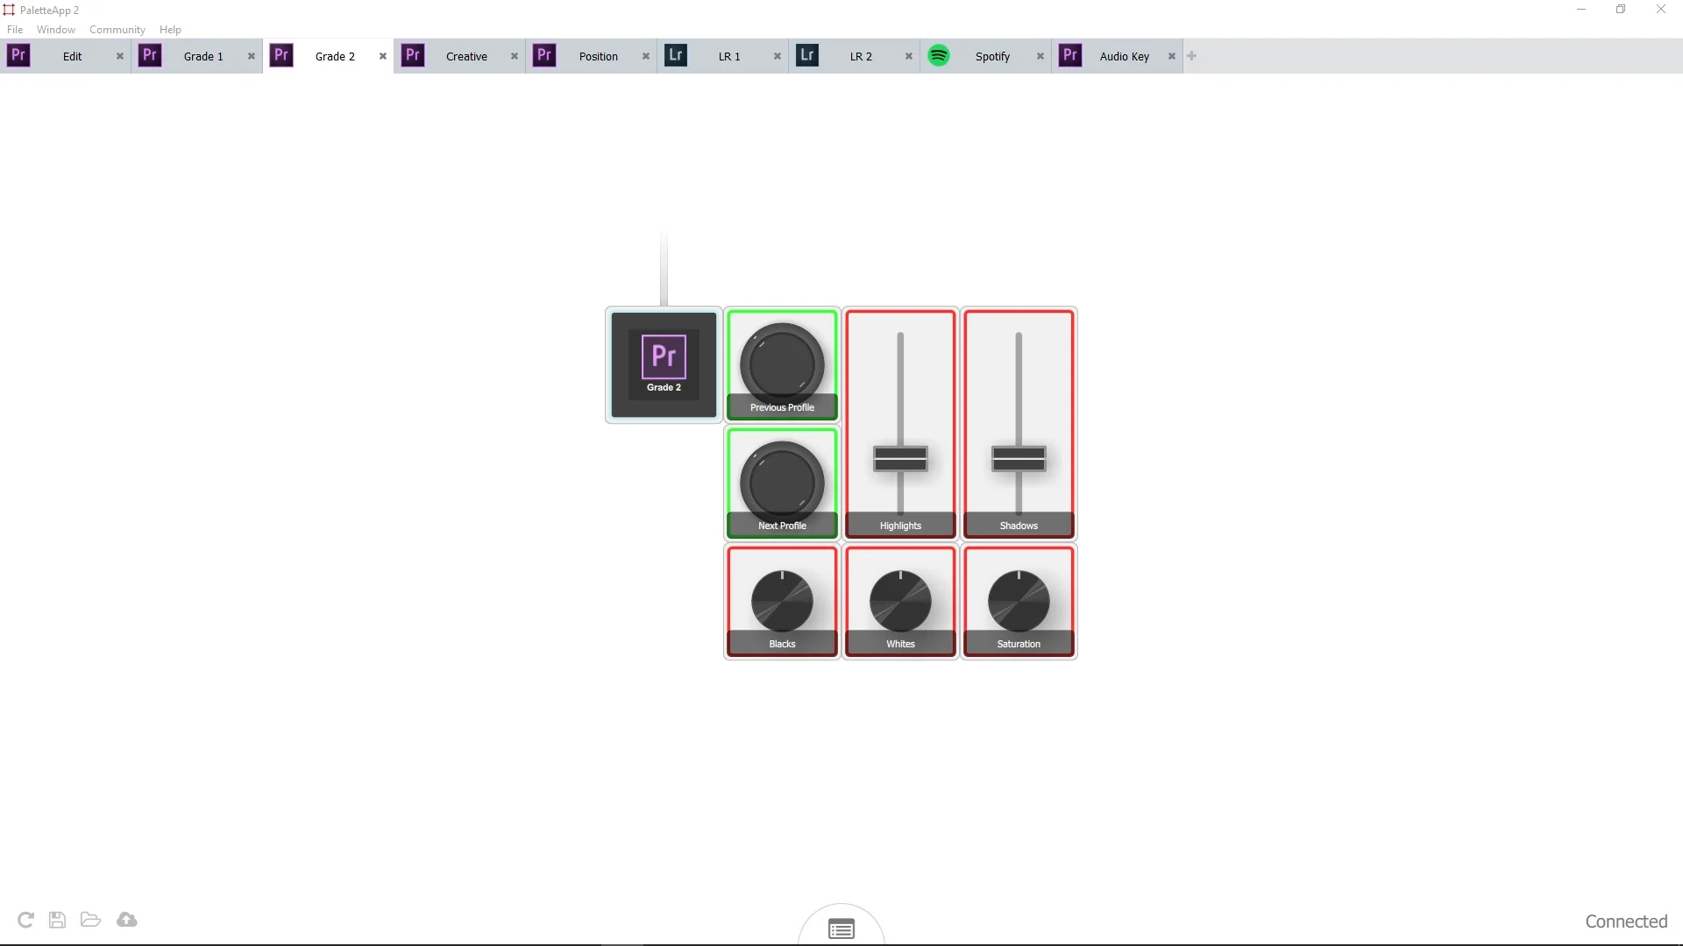Screen dimensions: 1683x946
Task: Close the Position profile tab
Action: (646, 56)
